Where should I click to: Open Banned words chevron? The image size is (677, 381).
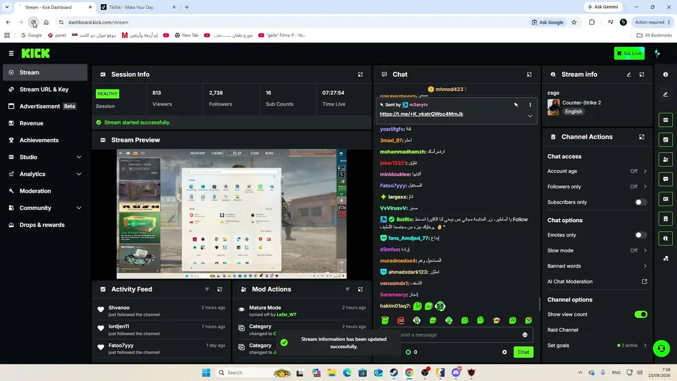[645, 266]
